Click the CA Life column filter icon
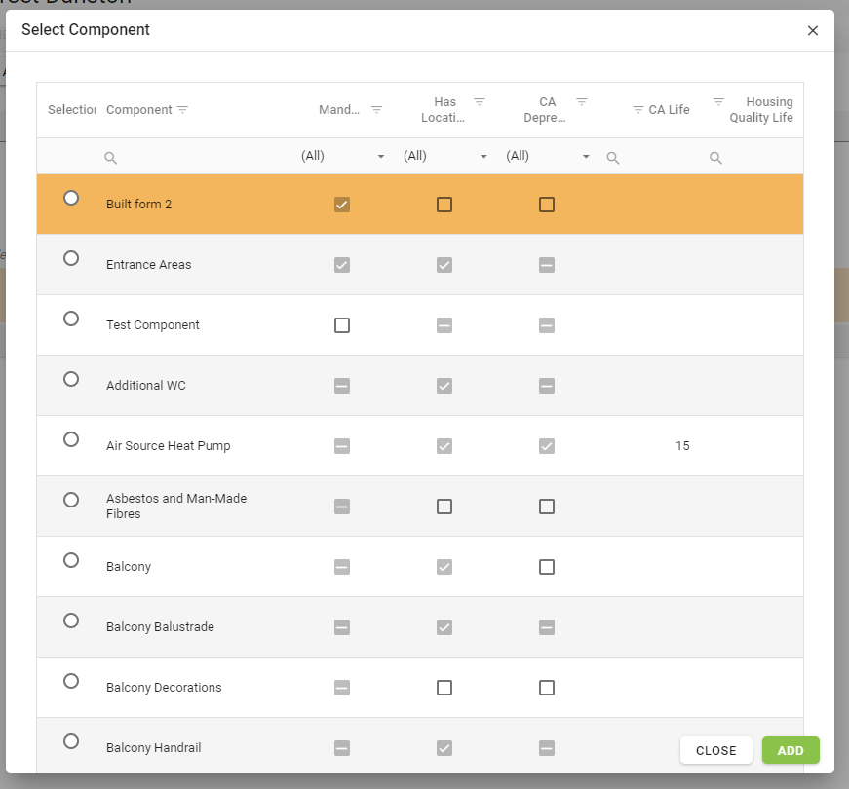 [x=638, y=110]
